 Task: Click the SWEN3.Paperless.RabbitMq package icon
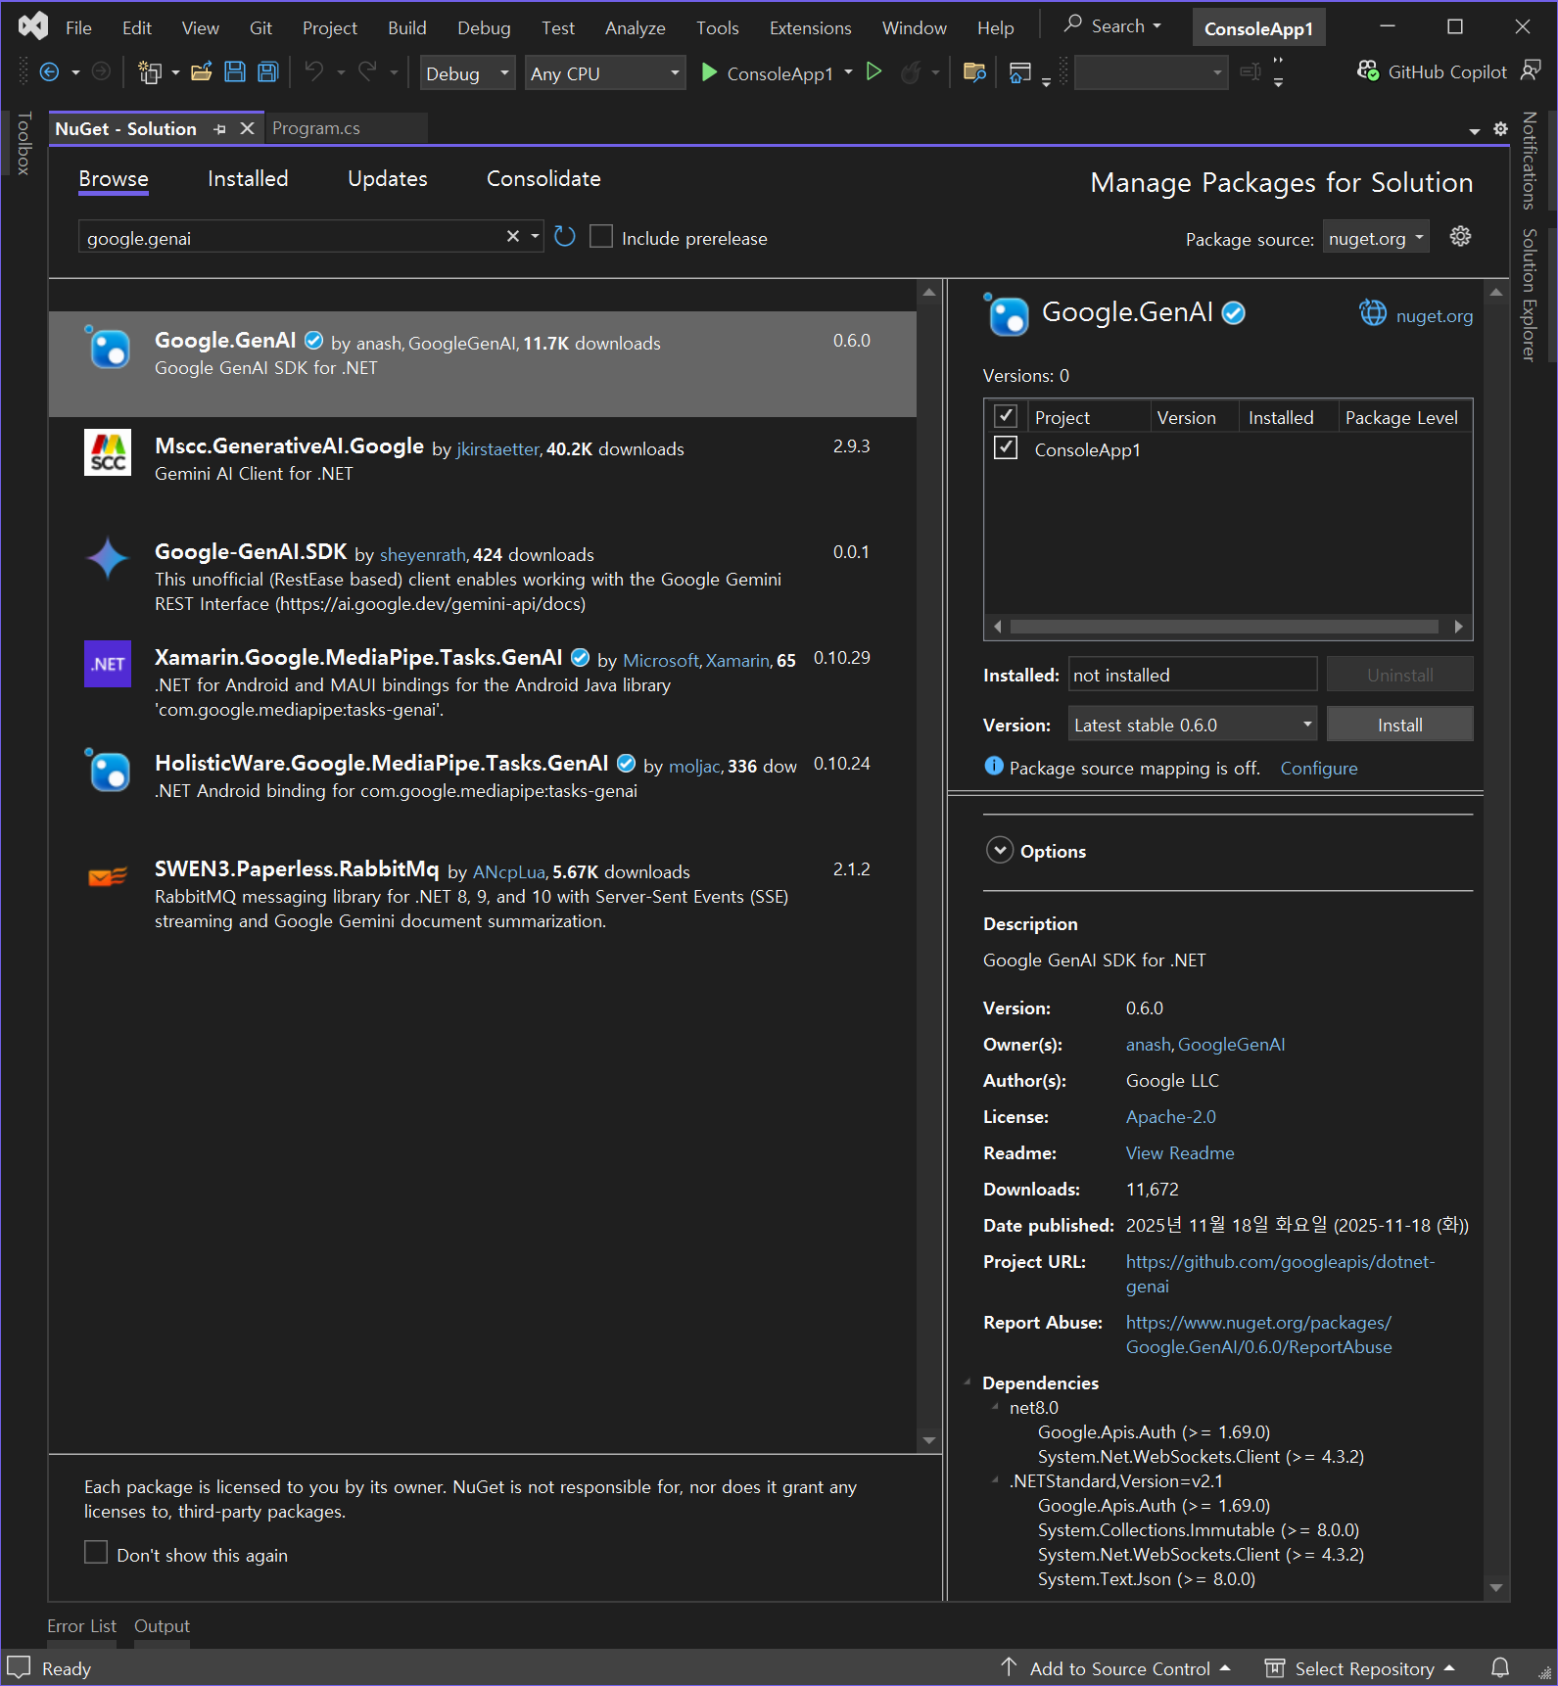coord(108,875)
